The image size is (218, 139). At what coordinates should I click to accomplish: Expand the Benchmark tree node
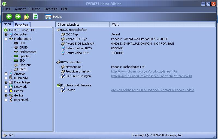click(x=6, y=100)
